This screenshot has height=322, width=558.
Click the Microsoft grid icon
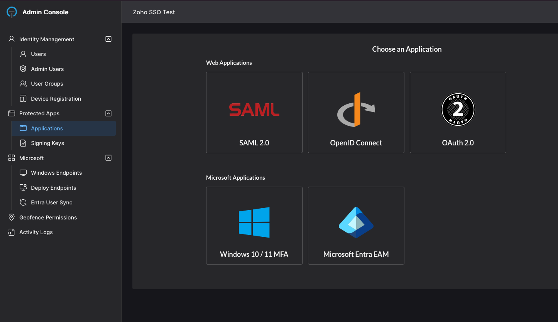(12, 158)
